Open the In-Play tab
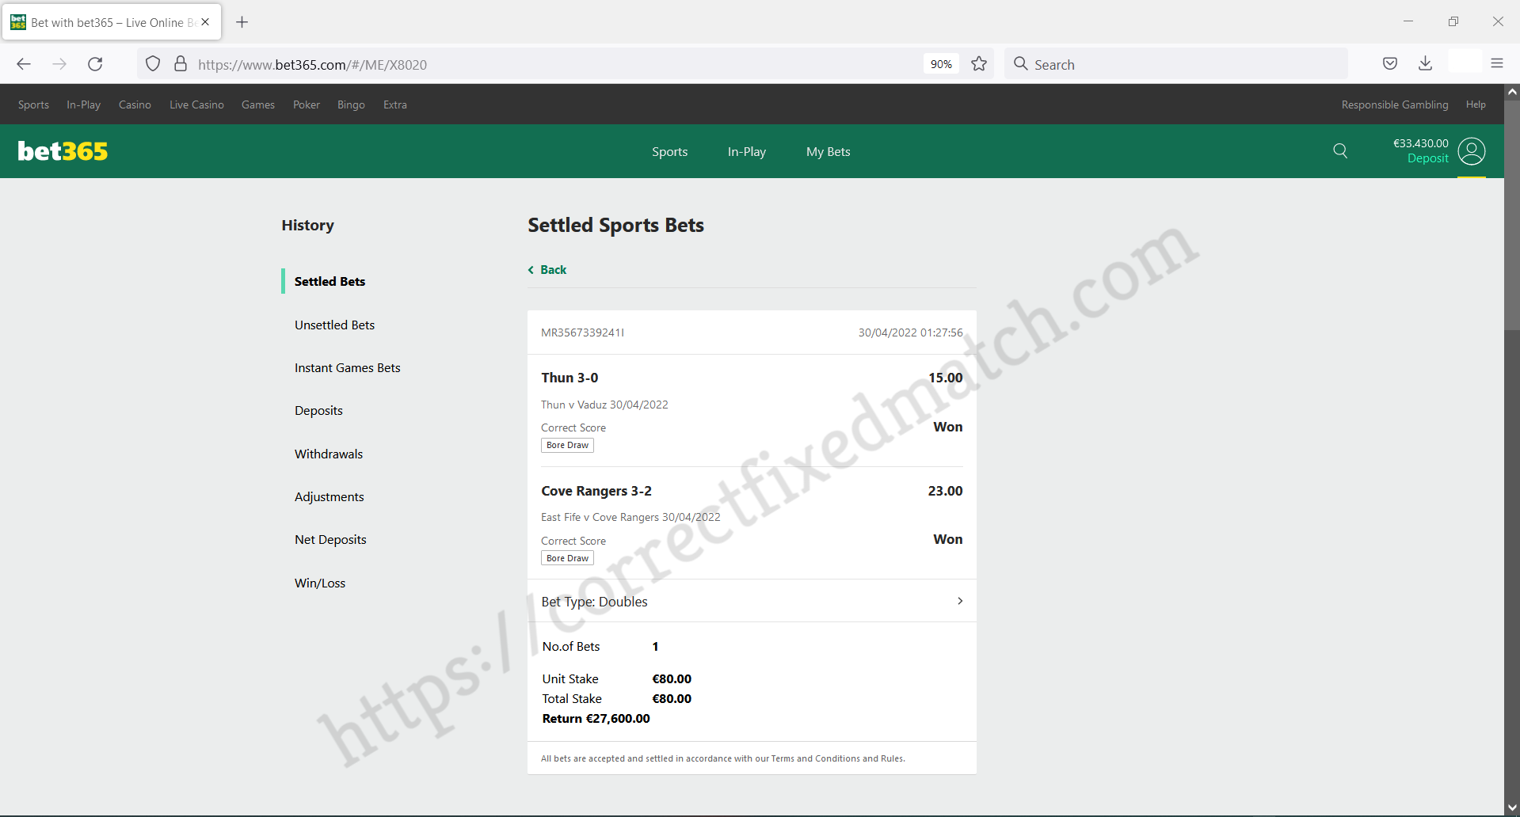The image size is (1520, 817). (745, 151)
